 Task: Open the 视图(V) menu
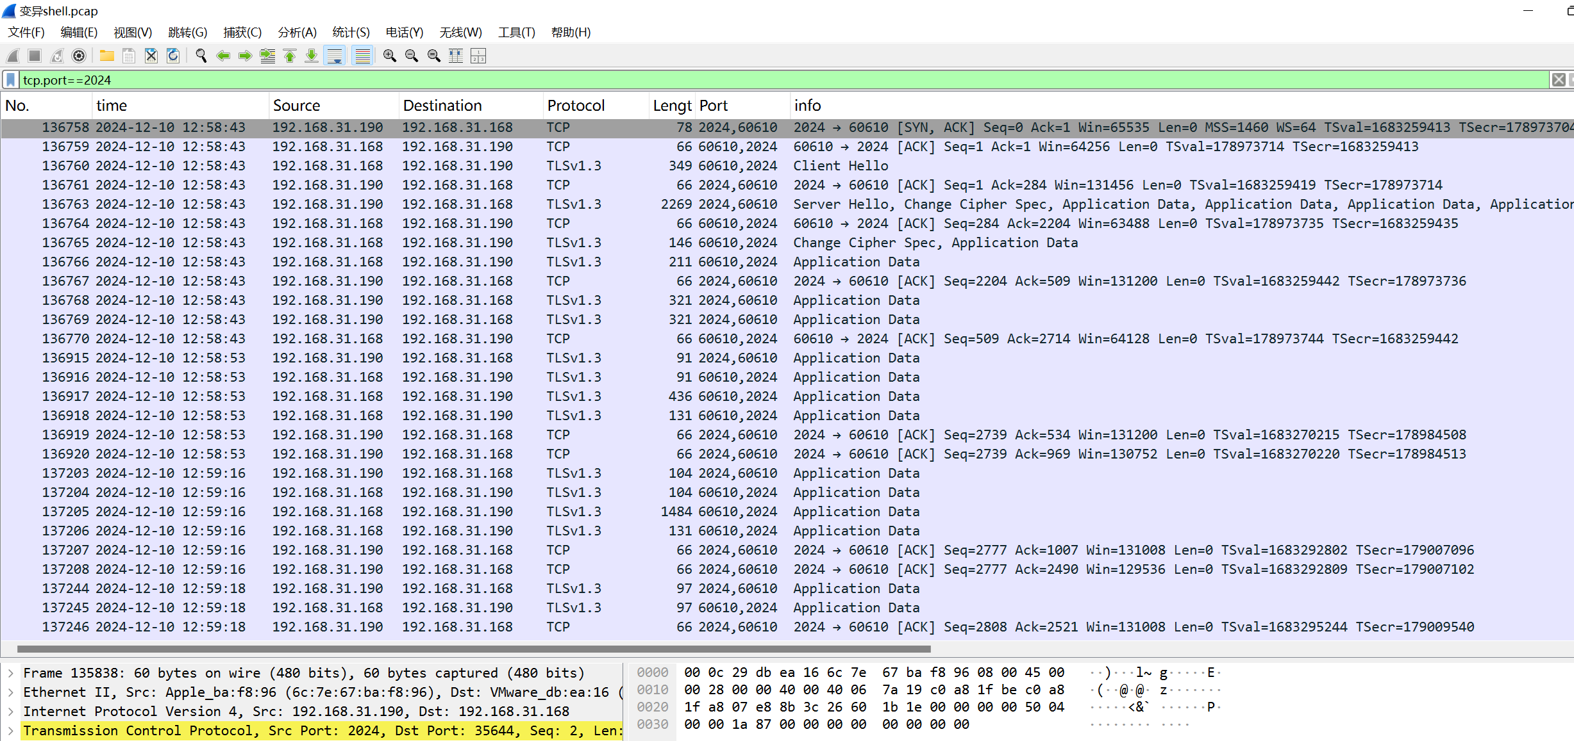coord(133,33)
